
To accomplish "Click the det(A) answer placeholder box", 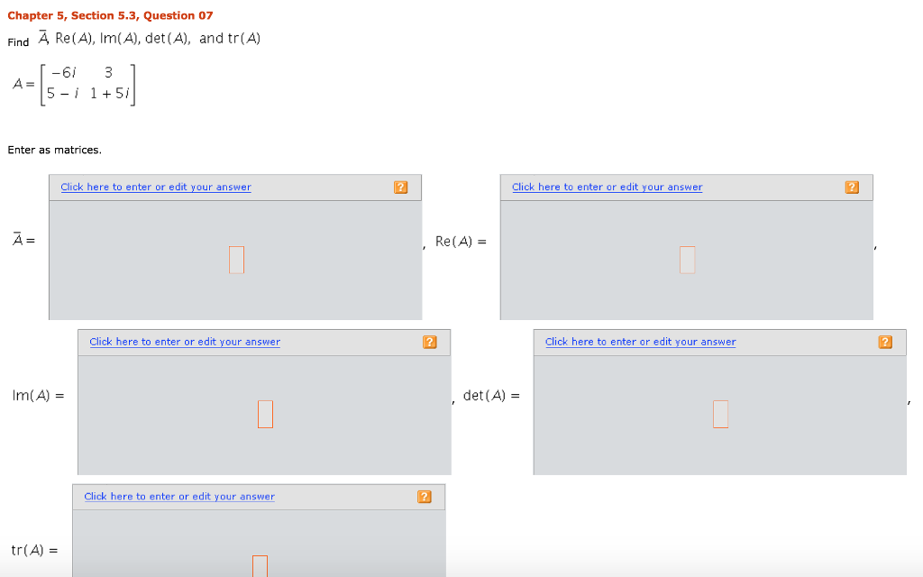I will point(719,414).
